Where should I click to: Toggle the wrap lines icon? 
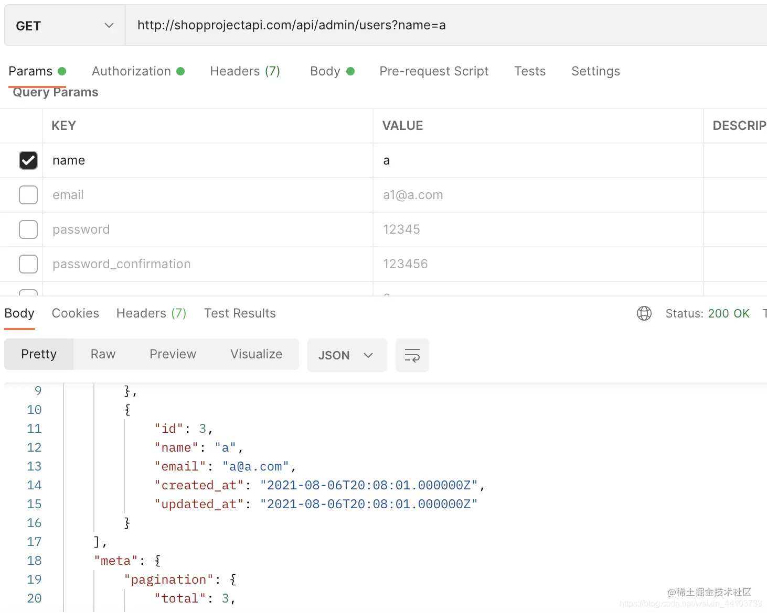click(x=412, y=355)
